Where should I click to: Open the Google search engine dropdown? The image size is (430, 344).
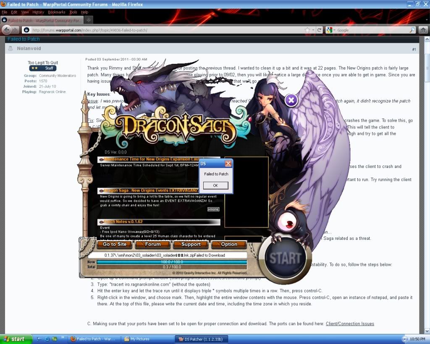330,30
